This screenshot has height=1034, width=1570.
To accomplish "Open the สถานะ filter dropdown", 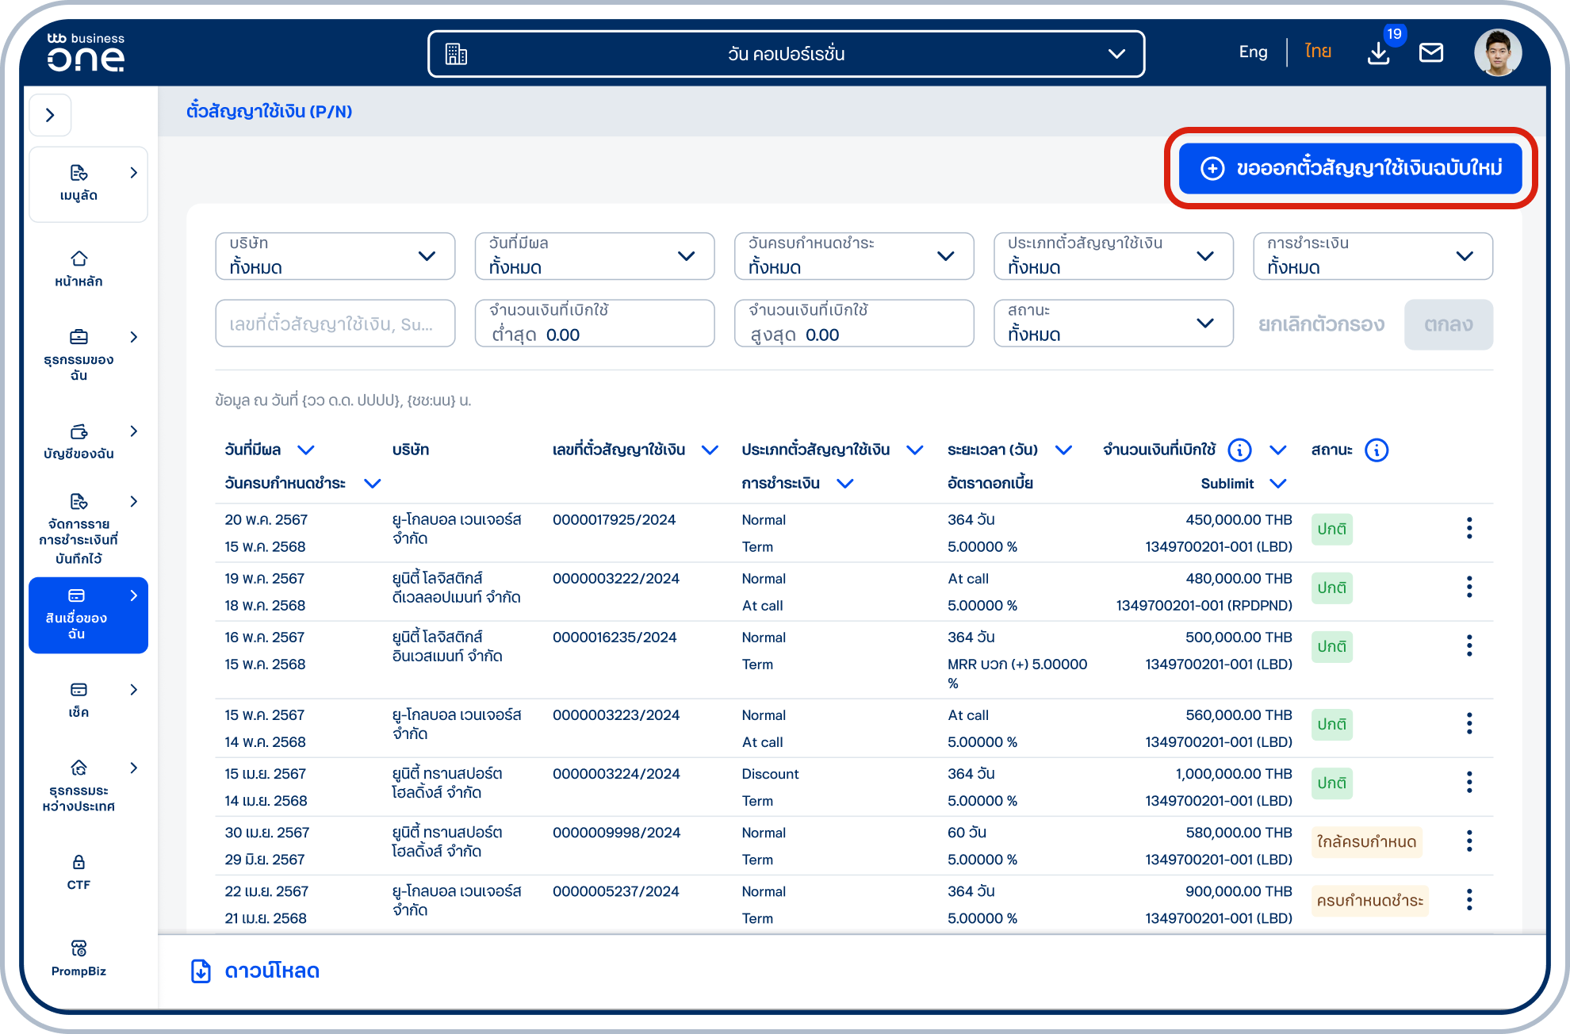I will 1113,324.
